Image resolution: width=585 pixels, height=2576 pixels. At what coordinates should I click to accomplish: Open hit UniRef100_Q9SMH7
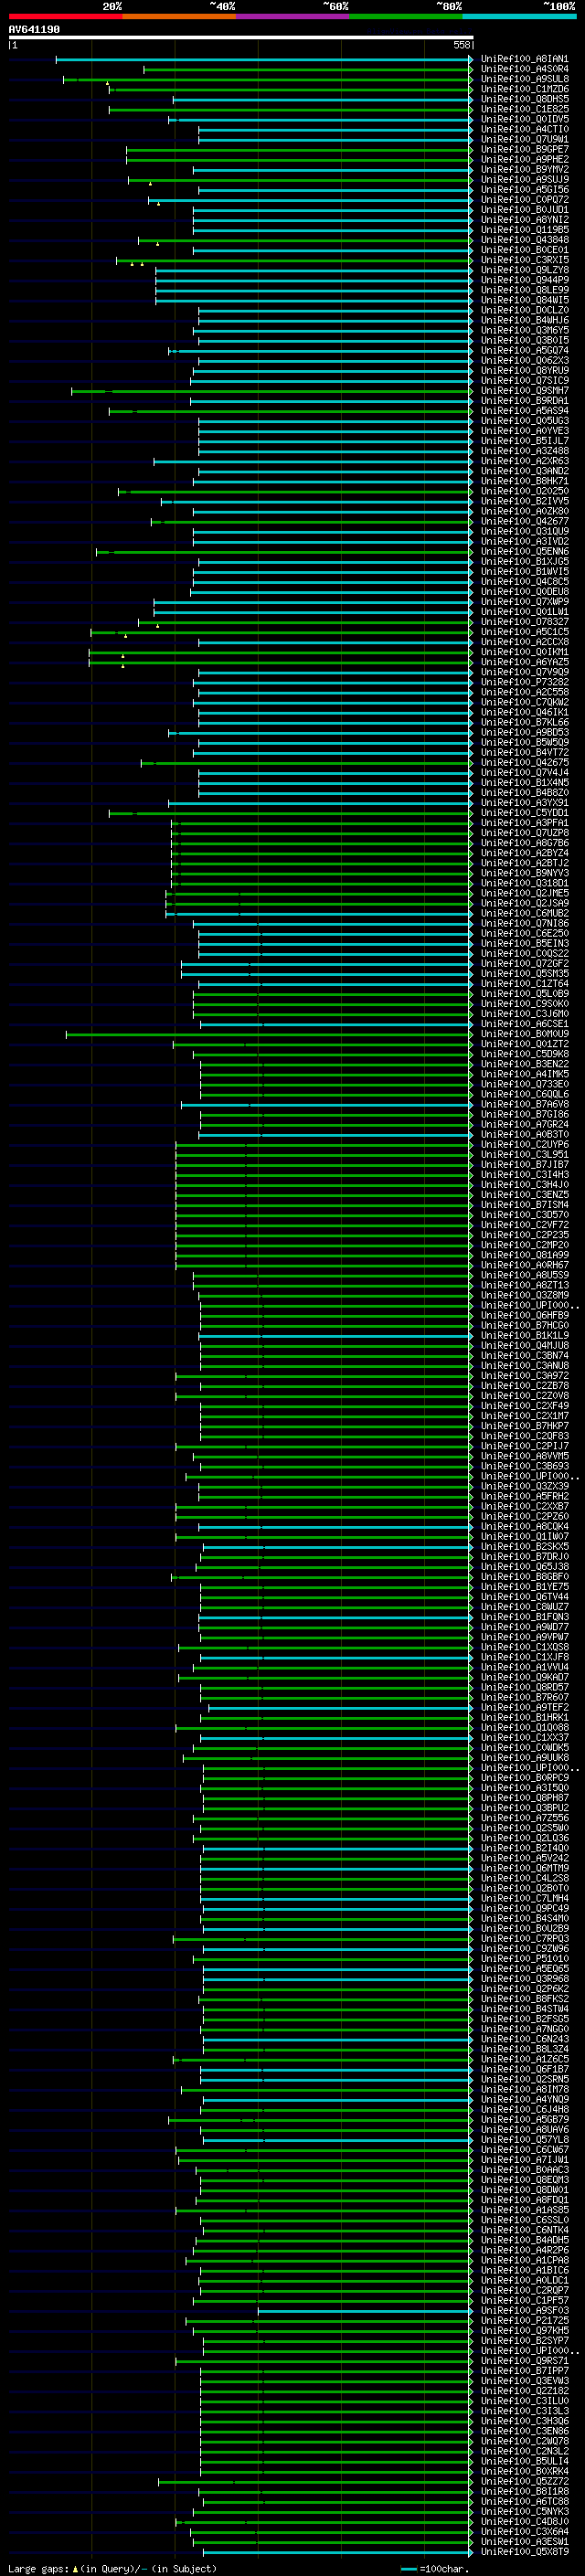click(x=524, y=391)
